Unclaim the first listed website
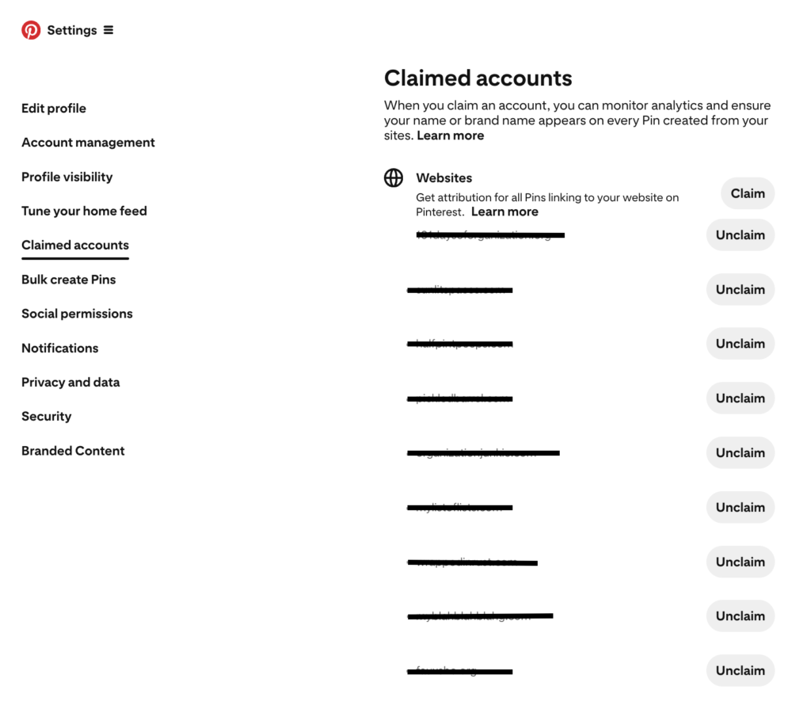 [x=740, y=235]
